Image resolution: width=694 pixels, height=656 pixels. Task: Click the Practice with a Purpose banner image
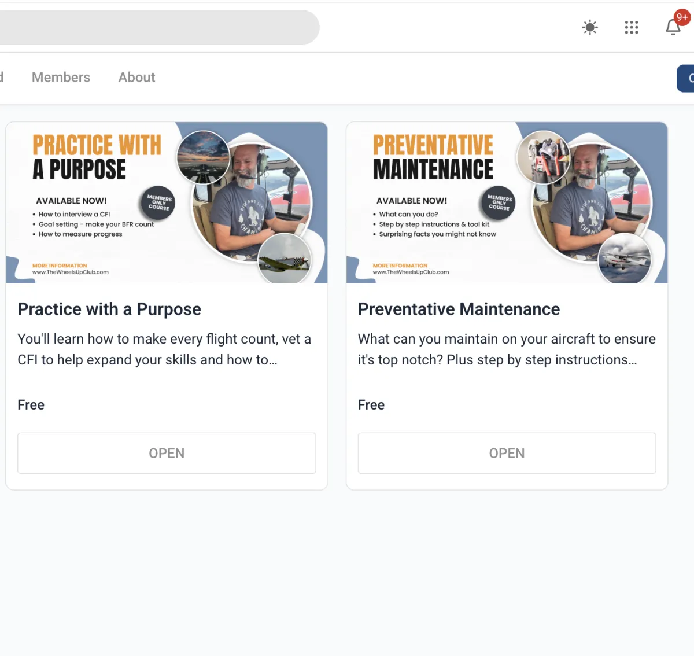coord(167,202)
